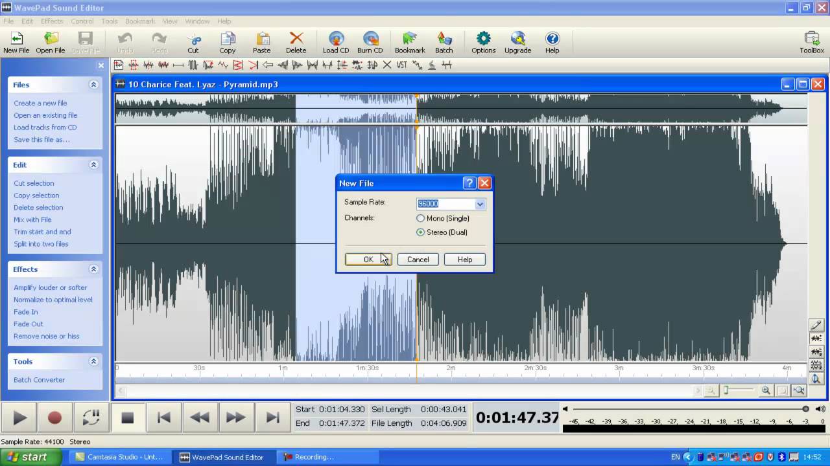Image resolution: width=830 pixels, height=466 pixels.
Task: Click the volume speaker icon
Action: 820,409
